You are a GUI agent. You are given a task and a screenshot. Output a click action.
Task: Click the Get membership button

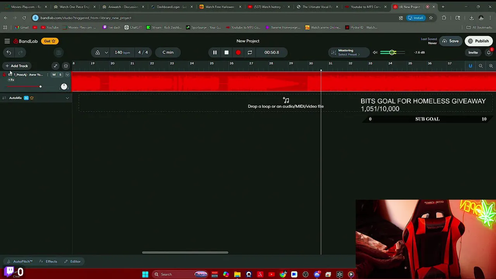tap(50, 41)
